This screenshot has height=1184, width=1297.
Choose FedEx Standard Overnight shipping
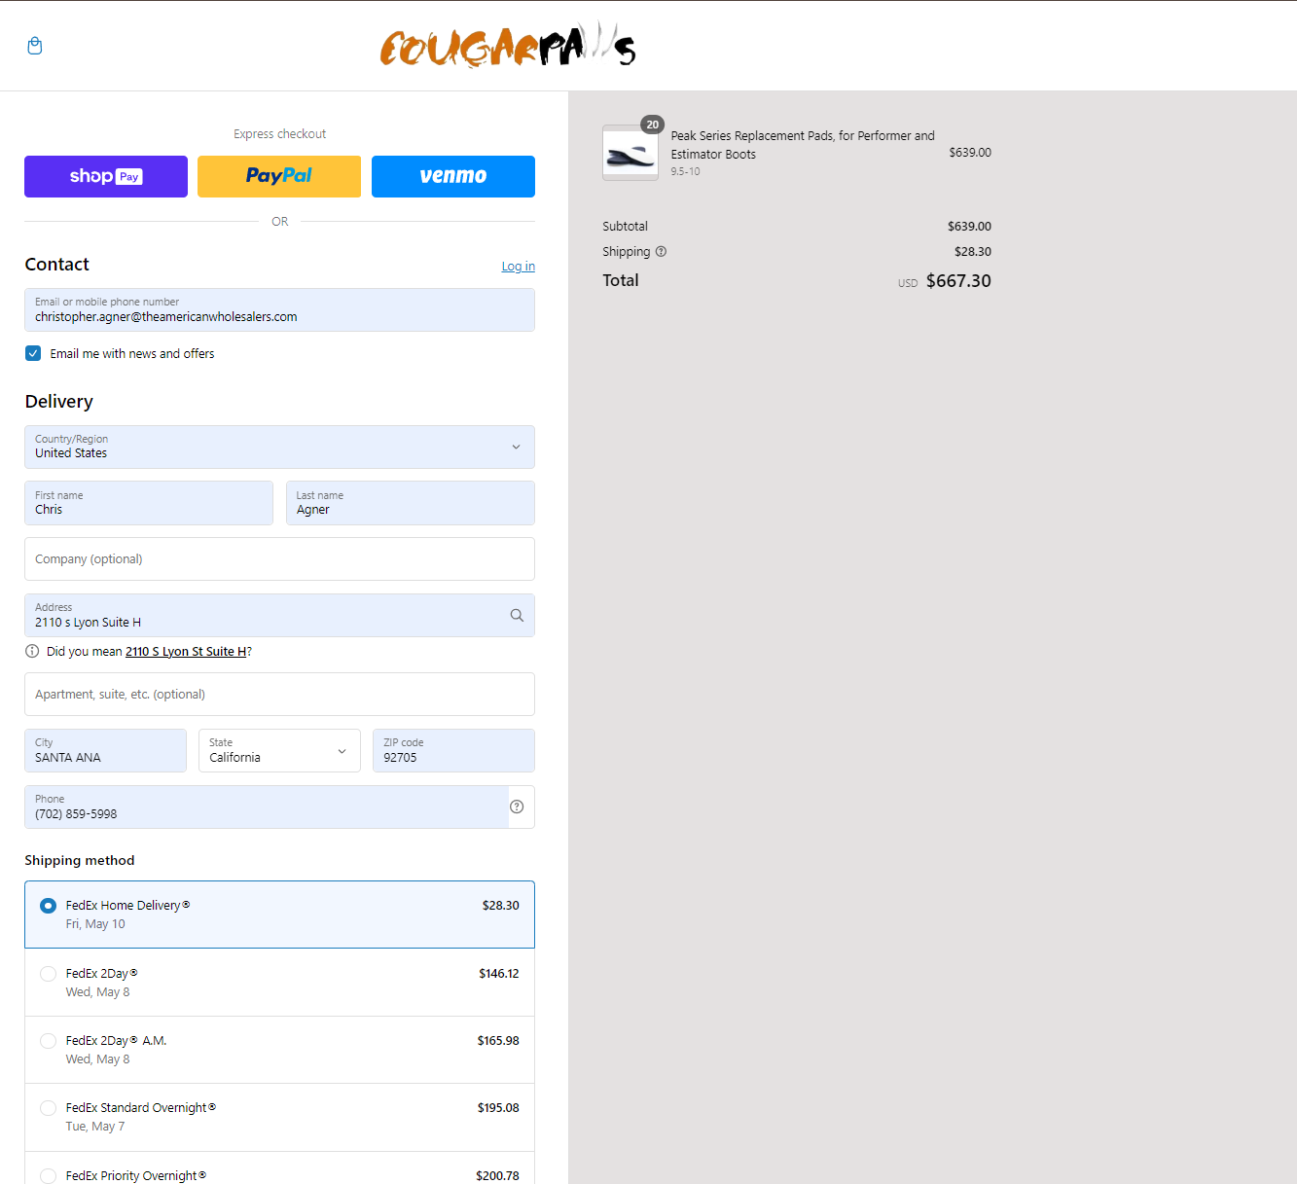[x=279, y=1117]
